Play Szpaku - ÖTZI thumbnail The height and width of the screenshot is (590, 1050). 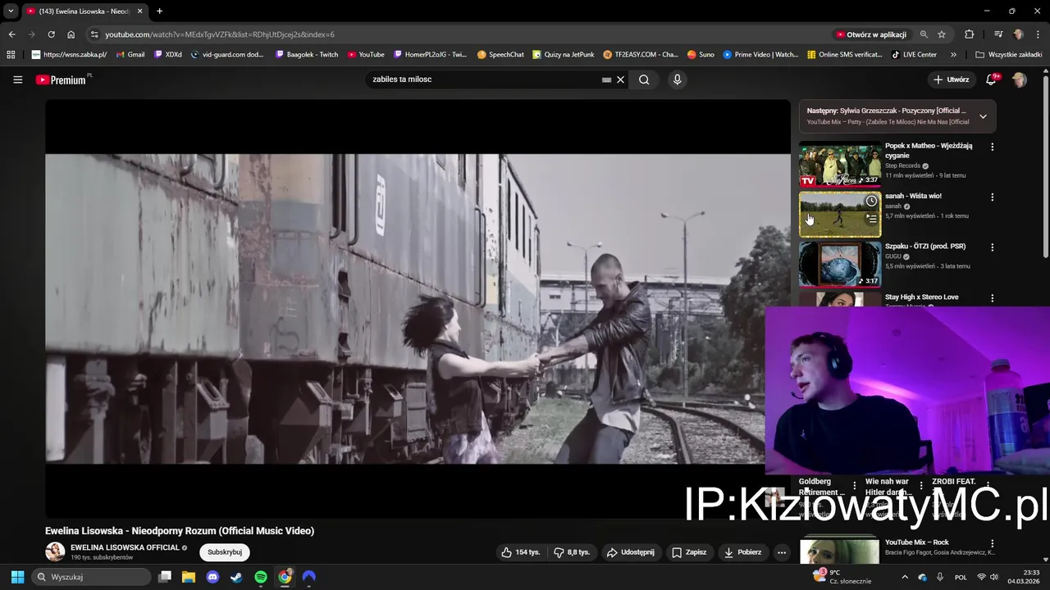pyautogui.click(x=840, y=264)
